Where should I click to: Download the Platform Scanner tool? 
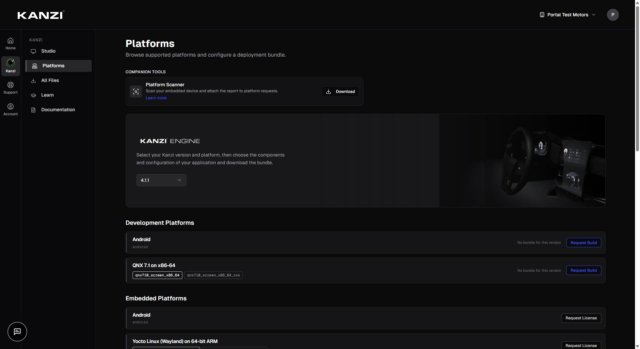coord(340,92)
